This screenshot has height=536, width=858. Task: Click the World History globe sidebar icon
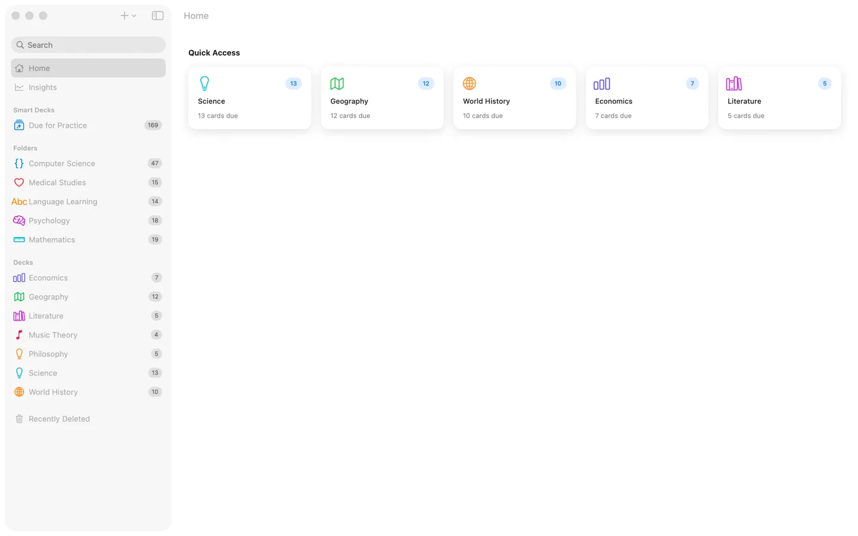19,392
